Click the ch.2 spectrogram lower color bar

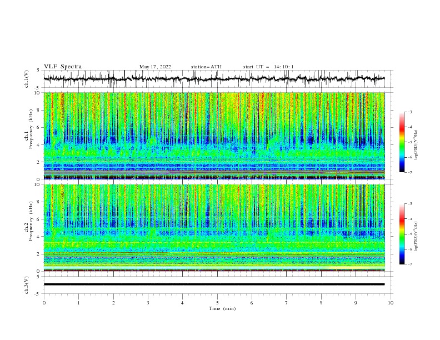pos(402,234)
